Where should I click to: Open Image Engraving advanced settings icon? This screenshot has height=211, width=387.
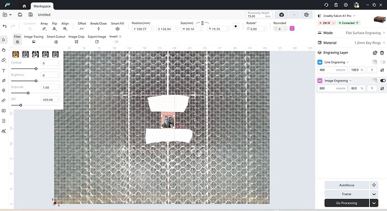click(382, 88)
